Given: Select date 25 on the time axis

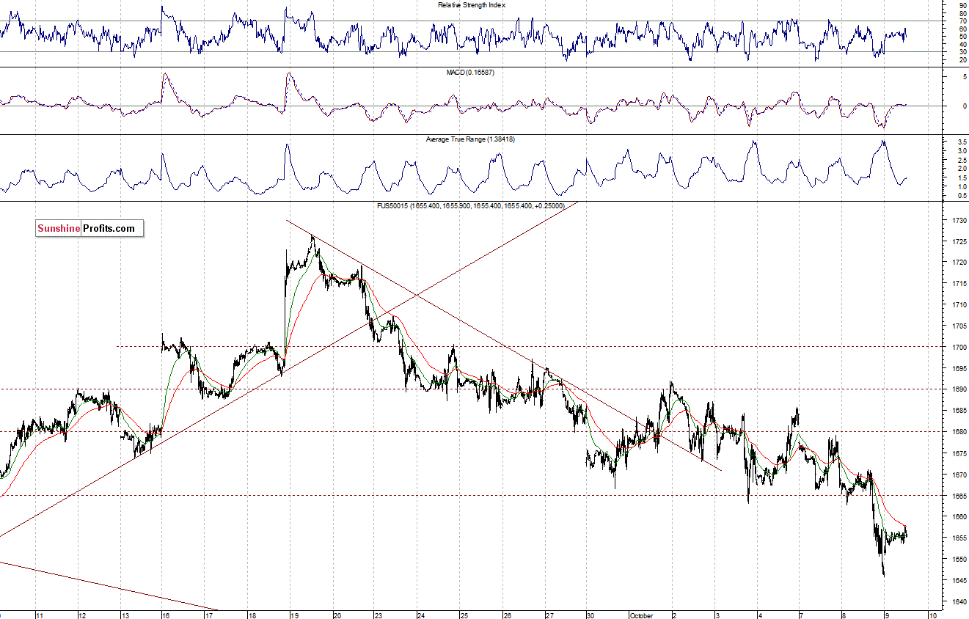Looking at the screenshot, I should [x=464, y=615].
